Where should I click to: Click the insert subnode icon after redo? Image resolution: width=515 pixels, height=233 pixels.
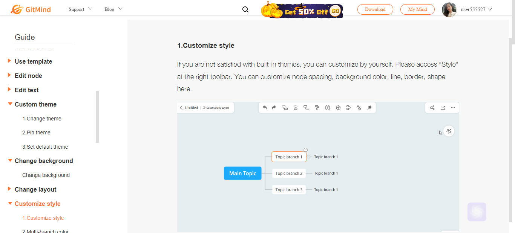[285, 108]
